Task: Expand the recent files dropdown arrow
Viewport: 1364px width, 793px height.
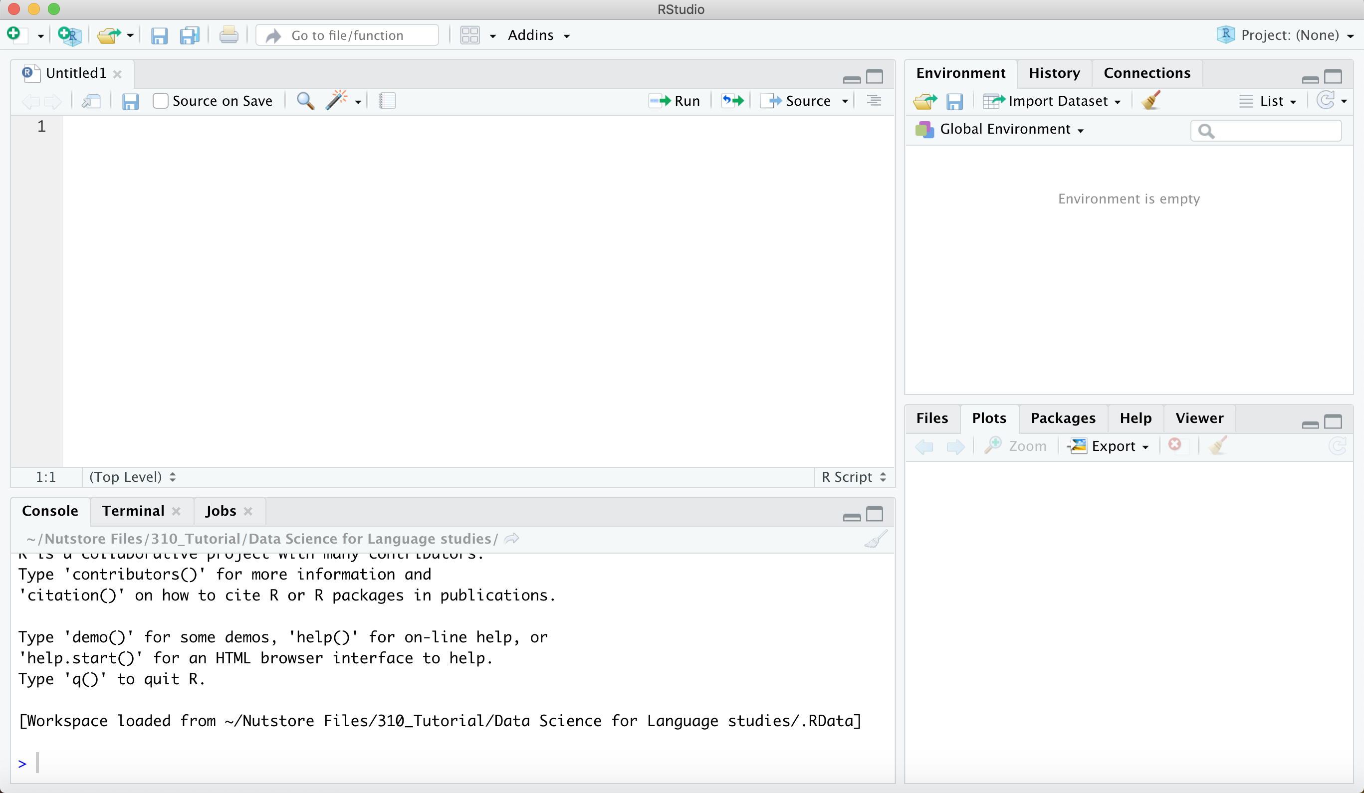Action: [130, 36]
